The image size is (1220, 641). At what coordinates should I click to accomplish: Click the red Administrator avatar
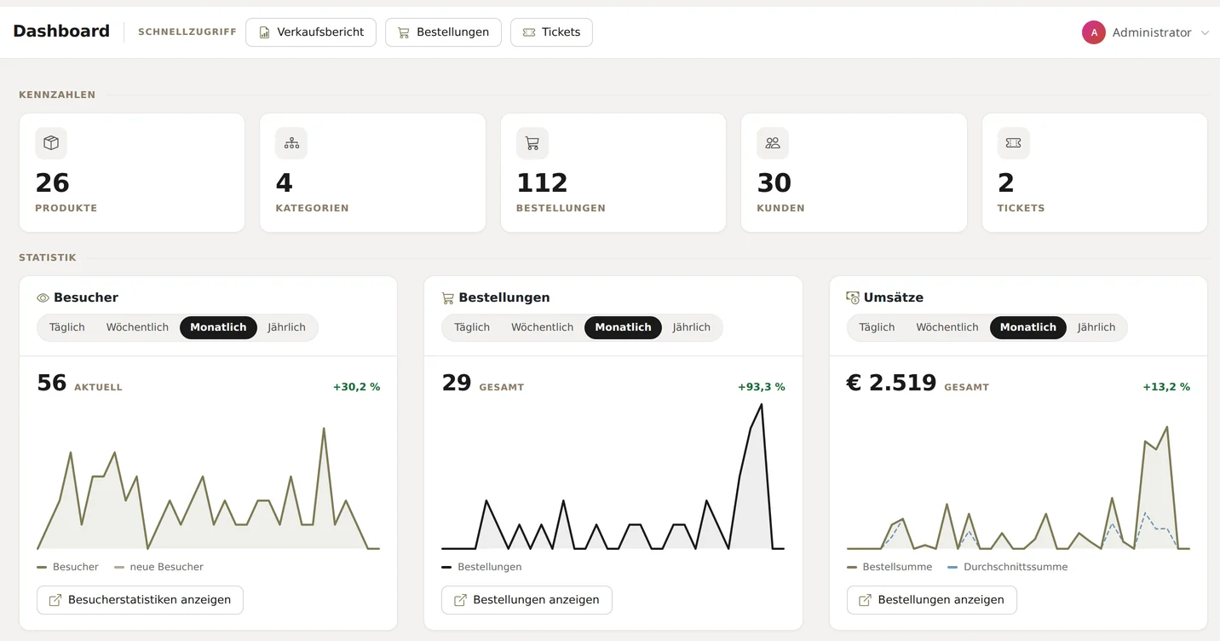coord(1093,32)
